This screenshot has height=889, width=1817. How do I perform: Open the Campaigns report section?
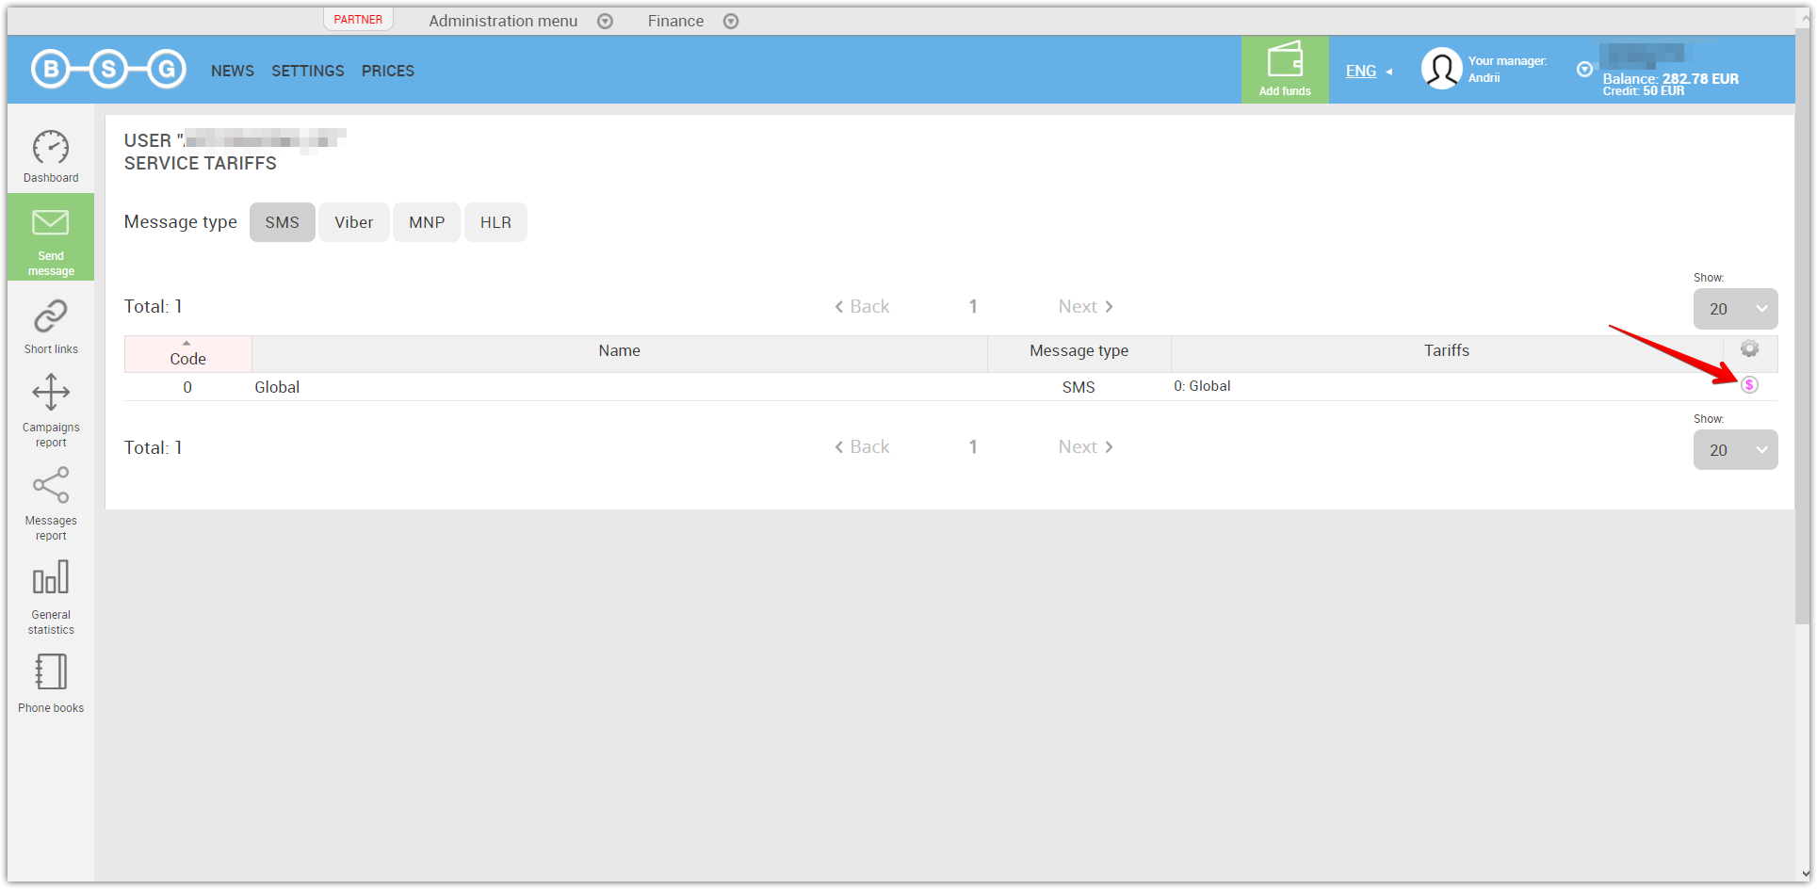(51, 410)
